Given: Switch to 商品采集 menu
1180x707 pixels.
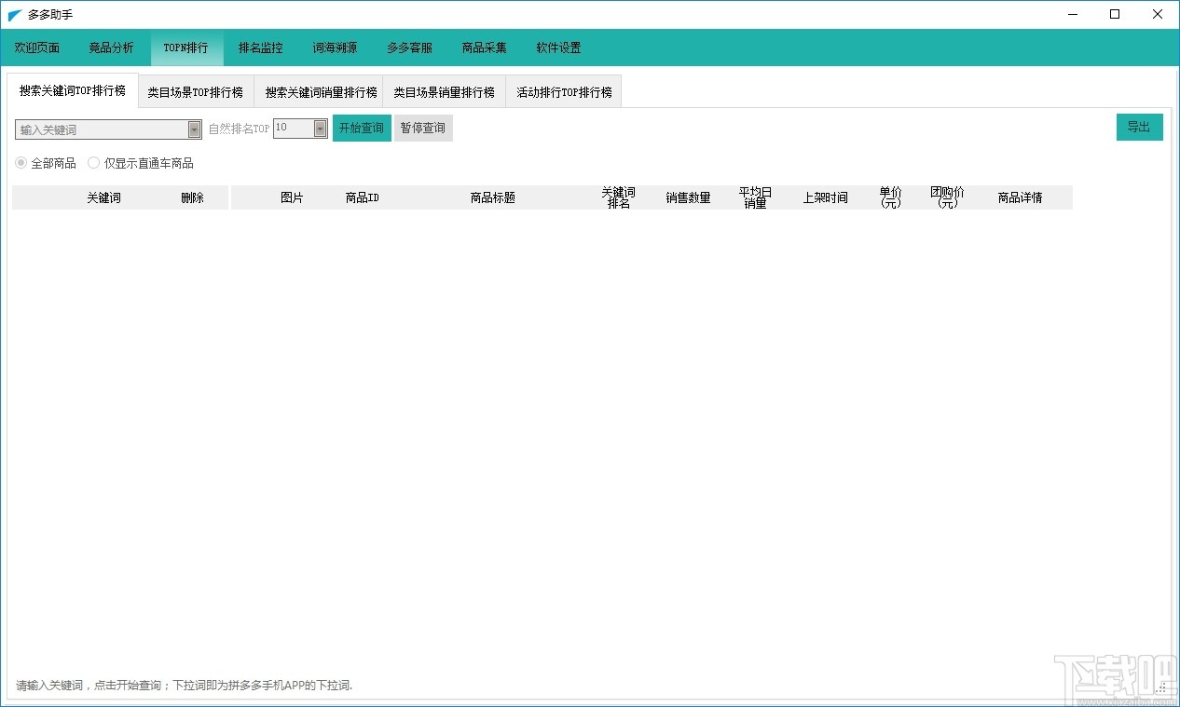Looking at the screenshot, I should coord(485,48).
